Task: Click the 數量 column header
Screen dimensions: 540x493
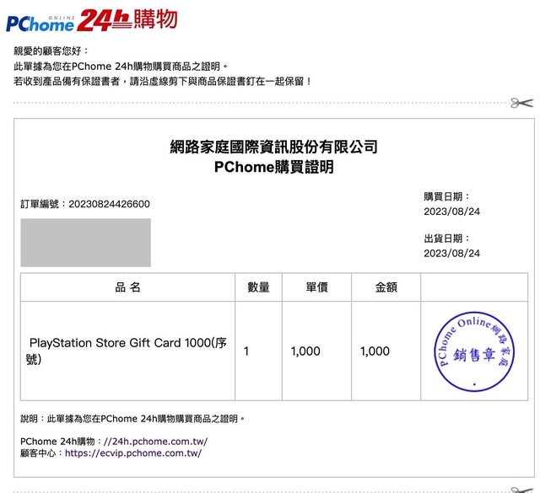Action: coord(258,287)
